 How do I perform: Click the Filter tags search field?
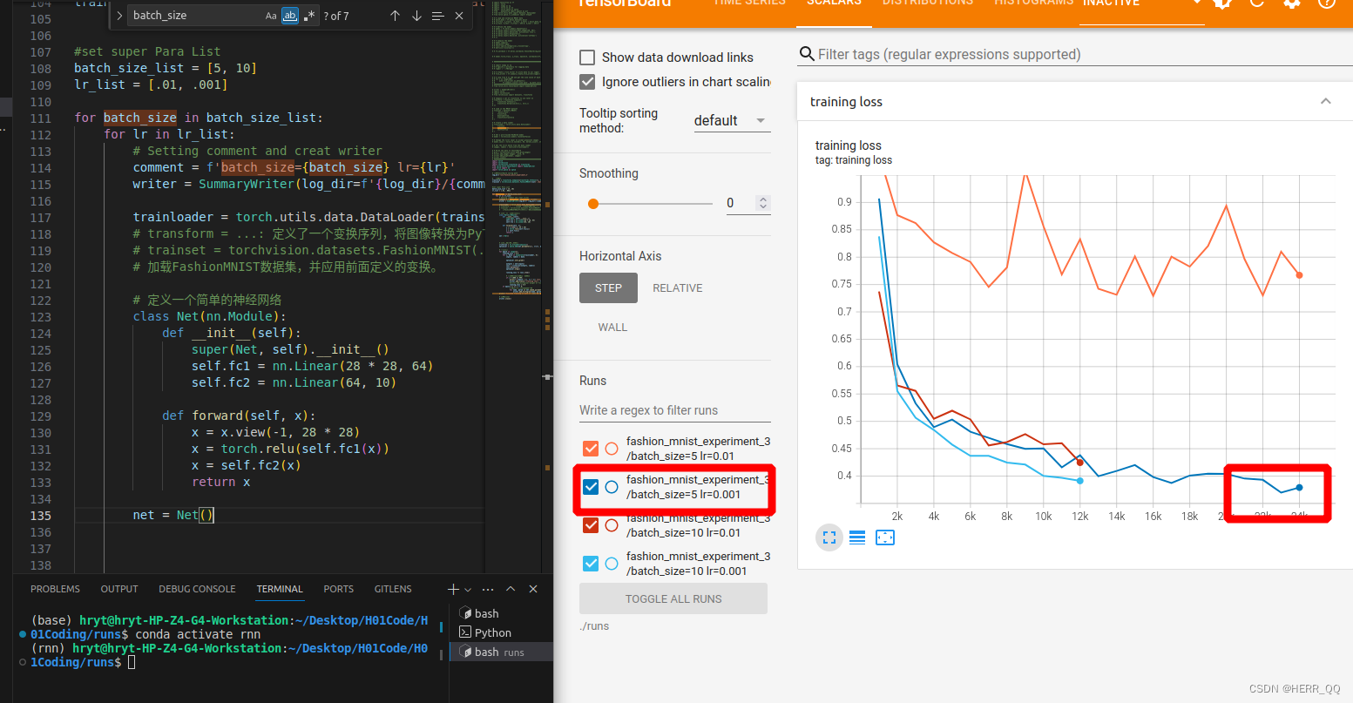coord(1076,54)
